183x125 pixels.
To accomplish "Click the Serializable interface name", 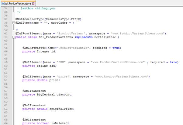I will [105, 37].
